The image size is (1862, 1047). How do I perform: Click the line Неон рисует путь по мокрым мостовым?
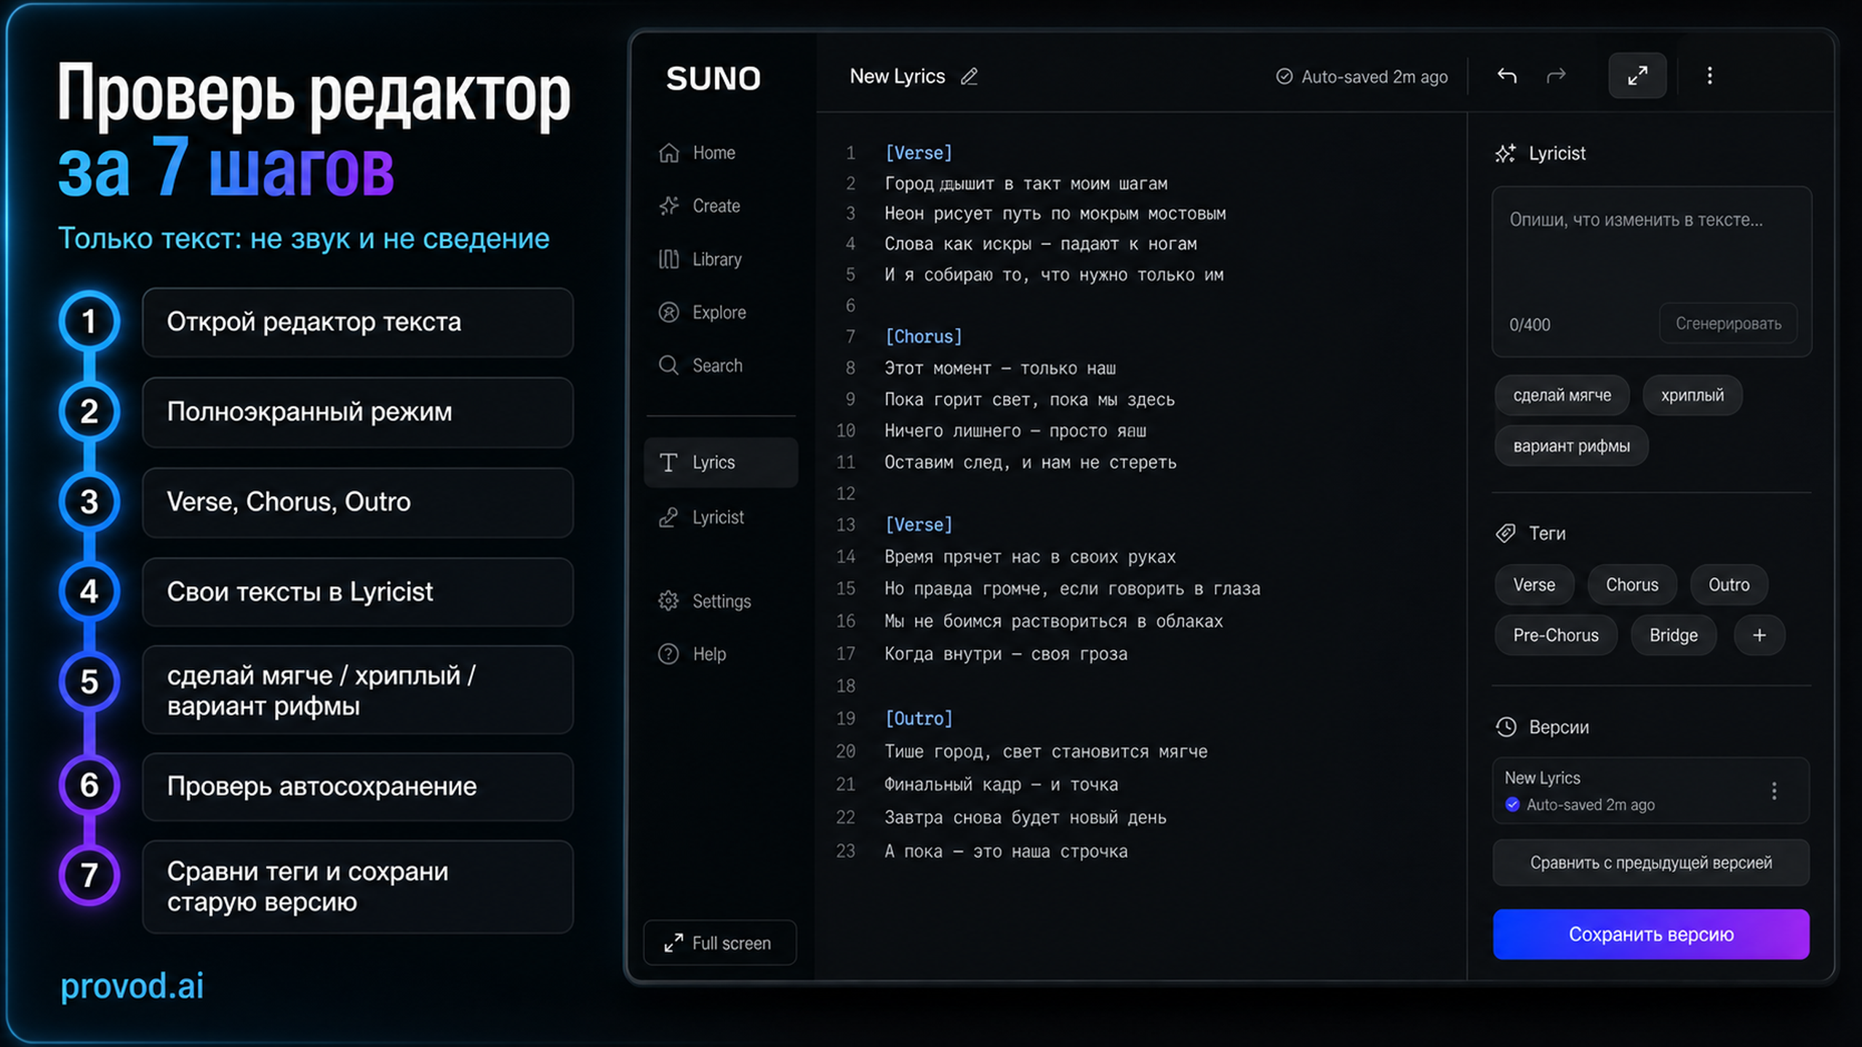pos(1055,214)
